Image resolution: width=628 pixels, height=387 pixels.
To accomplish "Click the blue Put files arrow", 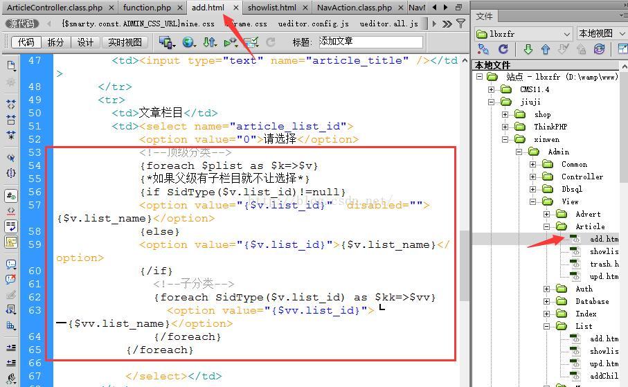I will (x=546, y=49).
